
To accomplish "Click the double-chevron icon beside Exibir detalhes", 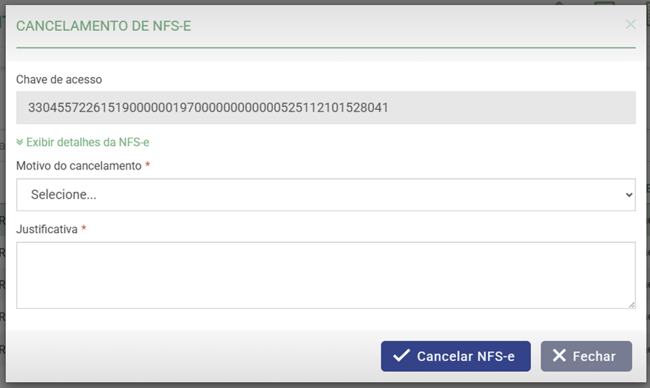I will tap(20, 142).
